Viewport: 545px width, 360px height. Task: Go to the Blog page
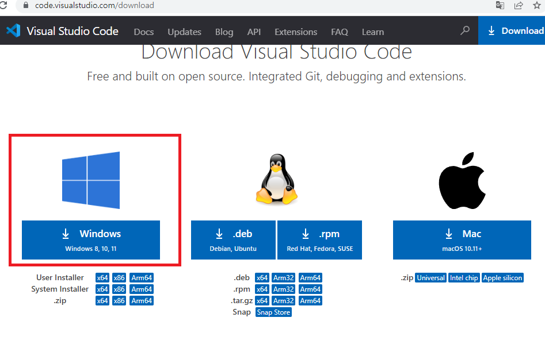pyautogui.click(x=224, y=32)
